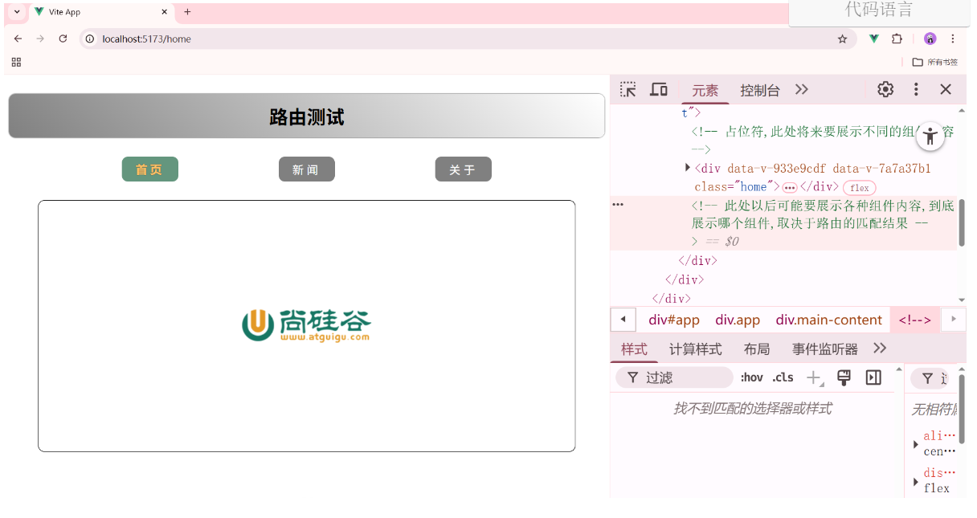Screen dimensions: 977x518
Task: Bookmark this page with the star icon
Action: (x=842, y=39)
